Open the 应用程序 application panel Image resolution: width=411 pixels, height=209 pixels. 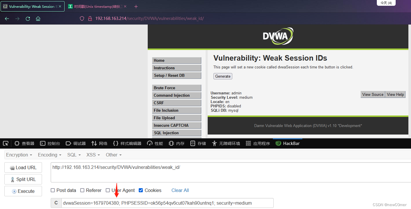click(258, 143)
